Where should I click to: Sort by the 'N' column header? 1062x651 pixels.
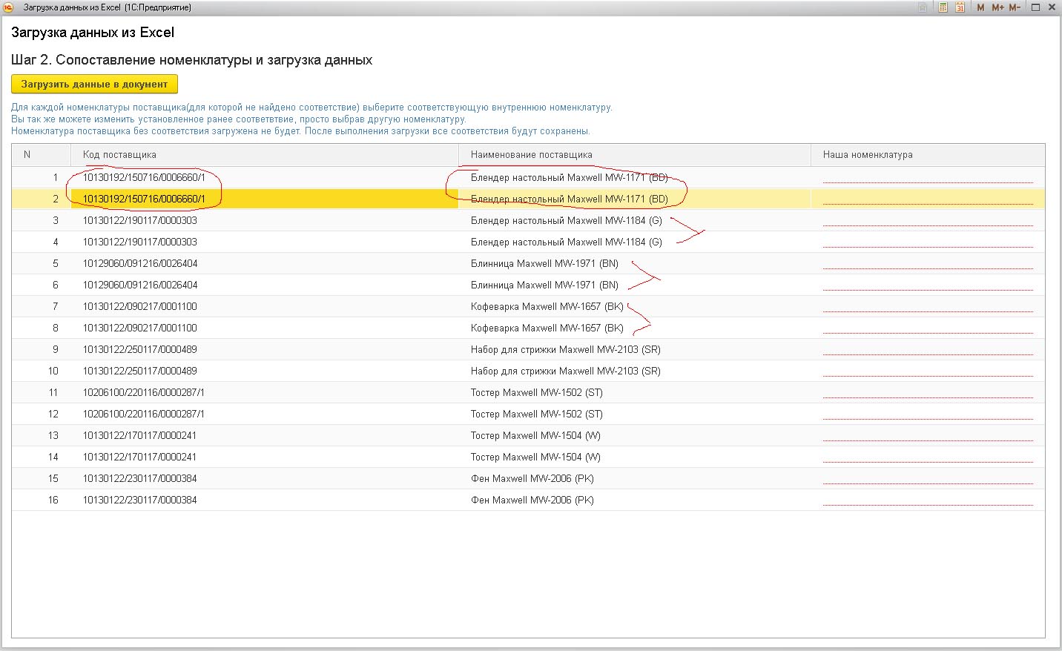pos(42,155)
